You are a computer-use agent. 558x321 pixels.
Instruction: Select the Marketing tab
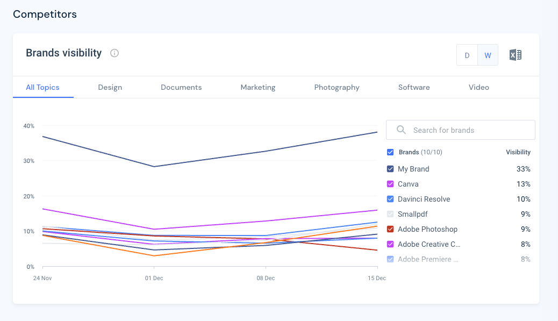[x=257, y=87]
